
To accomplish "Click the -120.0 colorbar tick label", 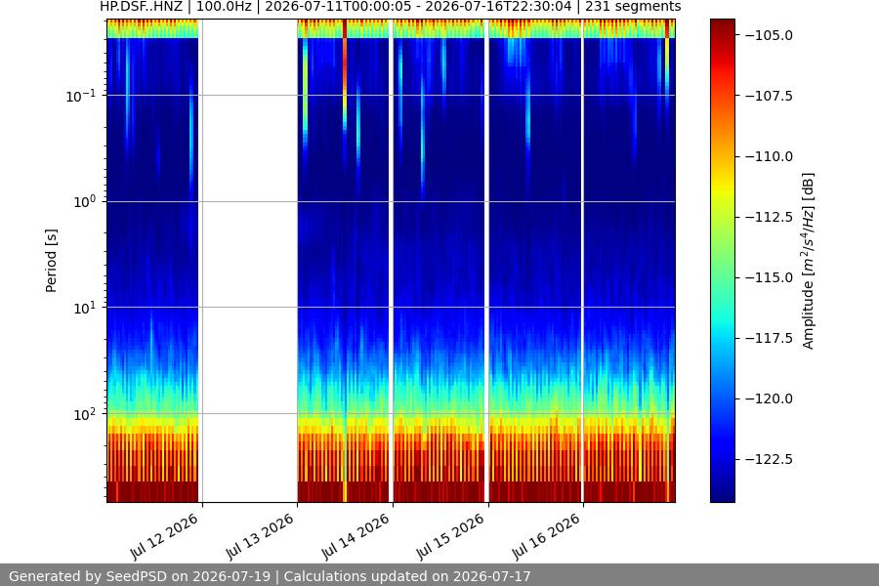I will (770, 398).
